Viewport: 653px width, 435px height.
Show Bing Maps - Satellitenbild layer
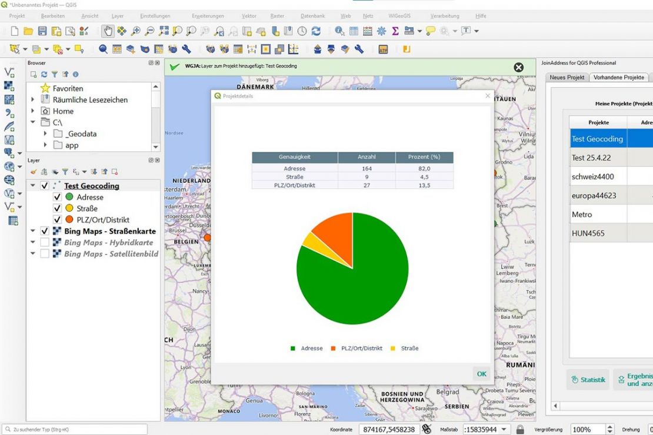point(45,253)
